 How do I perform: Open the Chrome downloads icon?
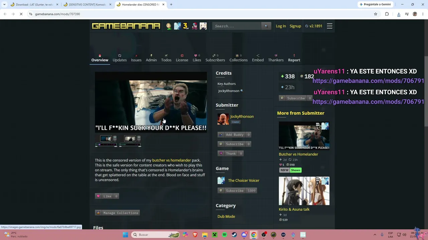pos(399,14)
